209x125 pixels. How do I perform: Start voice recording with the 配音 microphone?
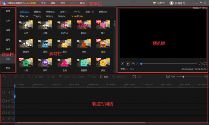pos(104,77)
